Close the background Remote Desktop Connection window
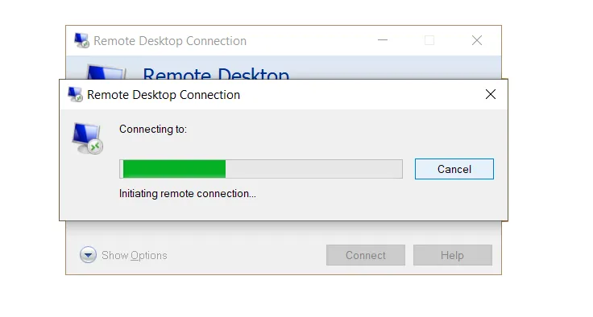593x317 pixels. coord(477,40)
